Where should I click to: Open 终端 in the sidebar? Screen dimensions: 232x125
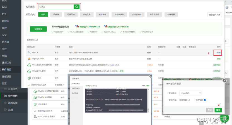4,56
